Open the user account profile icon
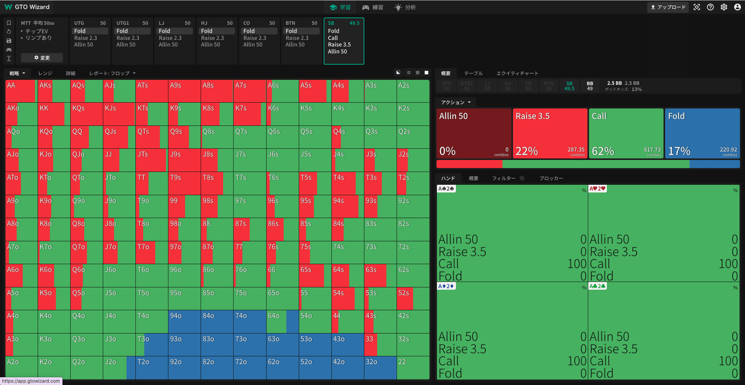745x385 pixels. click(737, 7)
